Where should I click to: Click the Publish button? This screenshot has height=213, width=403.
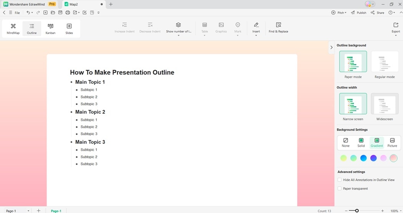[x=358, y=13]
